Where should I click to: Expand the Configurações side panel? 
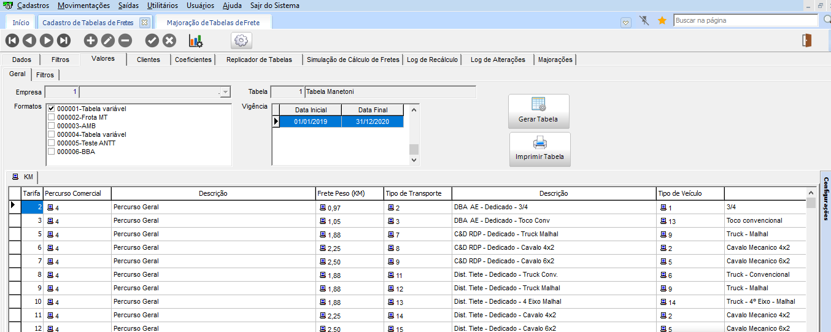click(x=825, y=196)
